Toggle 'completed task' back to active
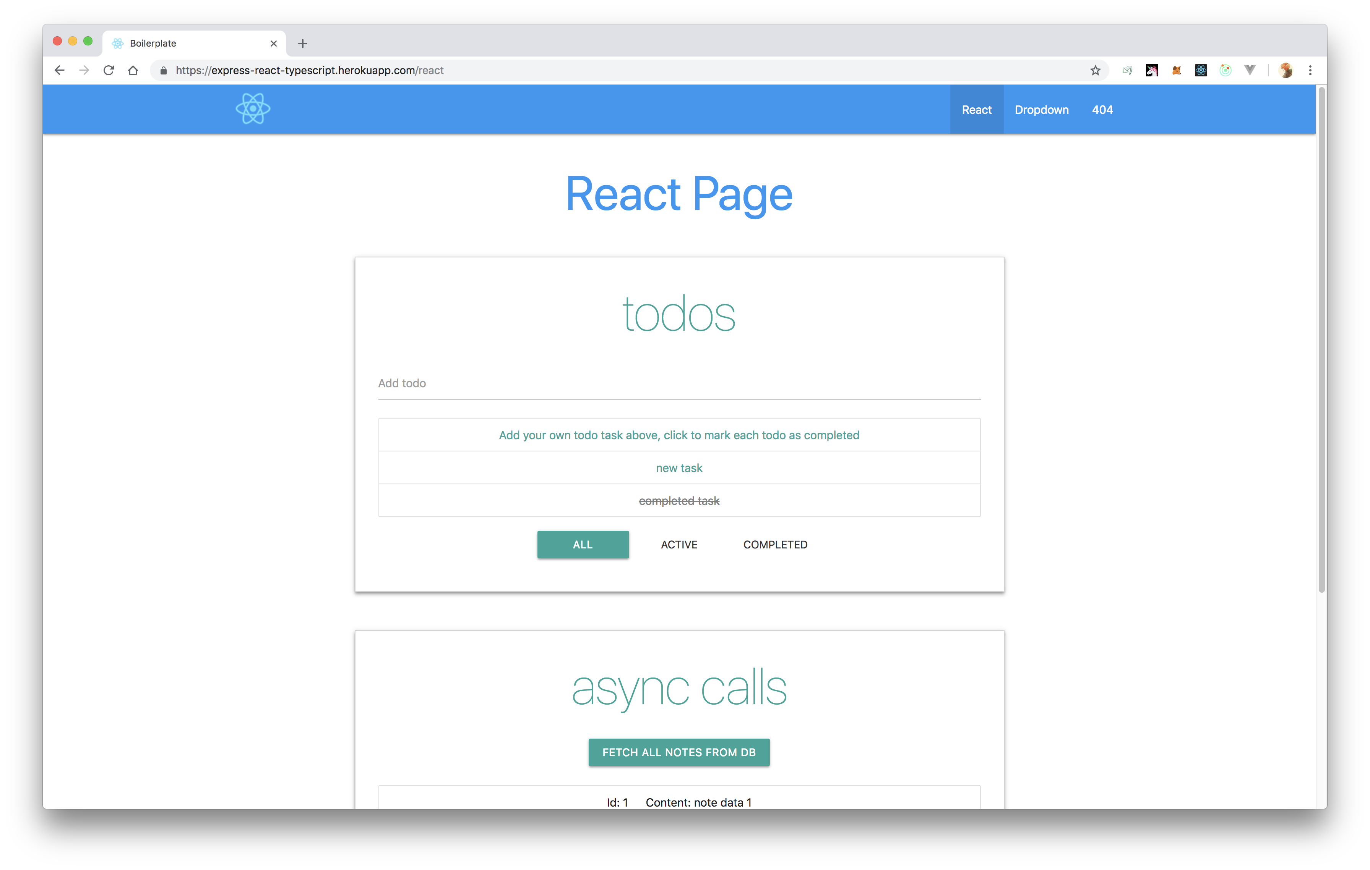 [x=679, y=501]
